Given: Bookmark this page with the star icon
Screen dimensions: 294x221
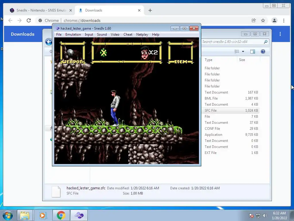Looking at the screenshot, I should click(x=263, y=20).
